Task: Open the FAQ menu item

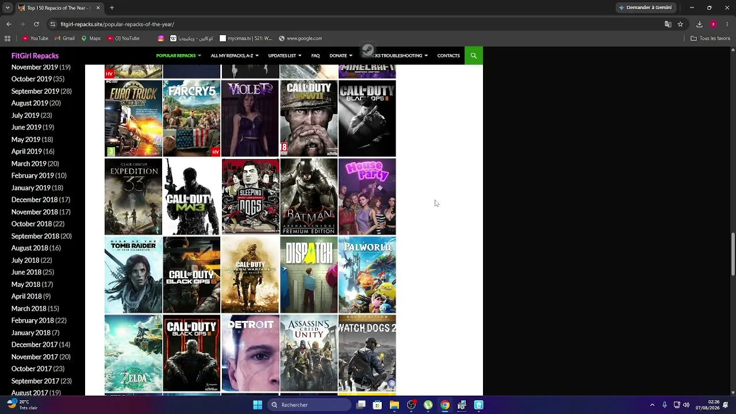Action: (316, 56)
